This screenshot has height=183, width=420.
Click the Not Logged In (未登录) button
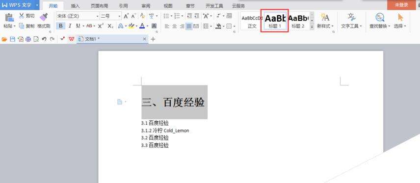(401, 5)
